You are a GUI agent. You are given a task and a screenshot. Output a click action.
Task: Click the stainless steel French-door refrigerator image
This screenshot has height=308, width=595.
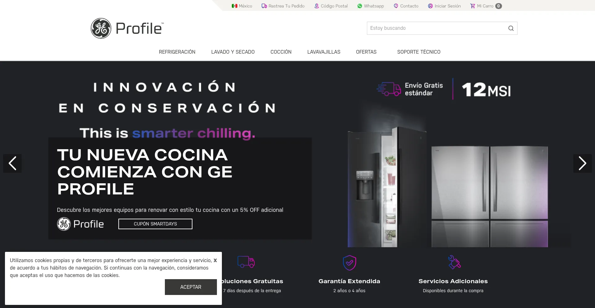[x=490, y=196]
